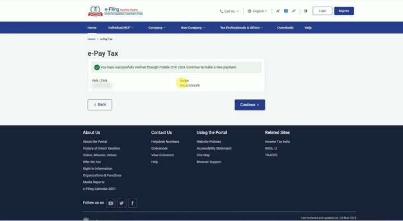Click the e-Filing portal logo

(115, 11)
